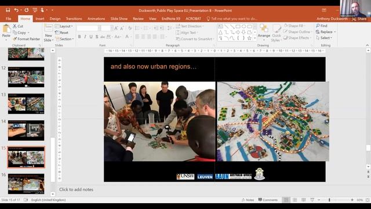Viewport: 371px width, 209px height.
Task: Click the Share button
Action: 359,19
